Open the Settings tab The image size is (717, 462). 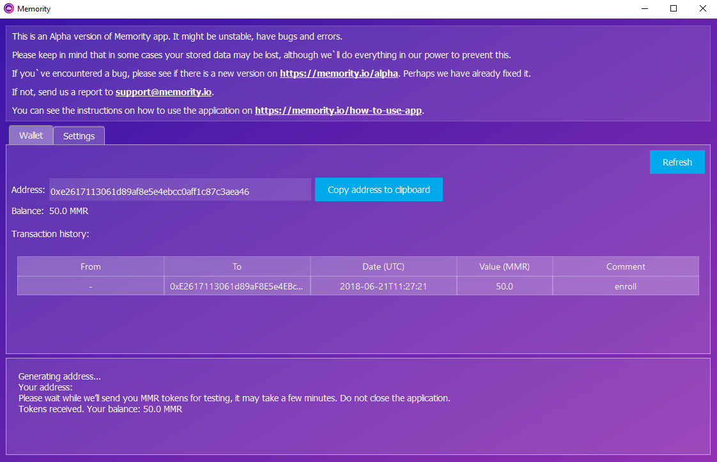tap(79, 136)
